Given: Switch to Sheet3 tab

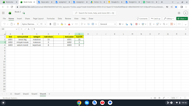Looking at the screenshot, I should click(x=34, y=94).
